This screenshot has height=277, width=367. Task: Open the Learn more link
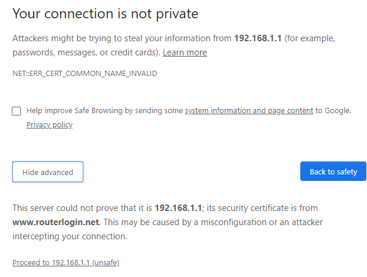pos(185,52)
